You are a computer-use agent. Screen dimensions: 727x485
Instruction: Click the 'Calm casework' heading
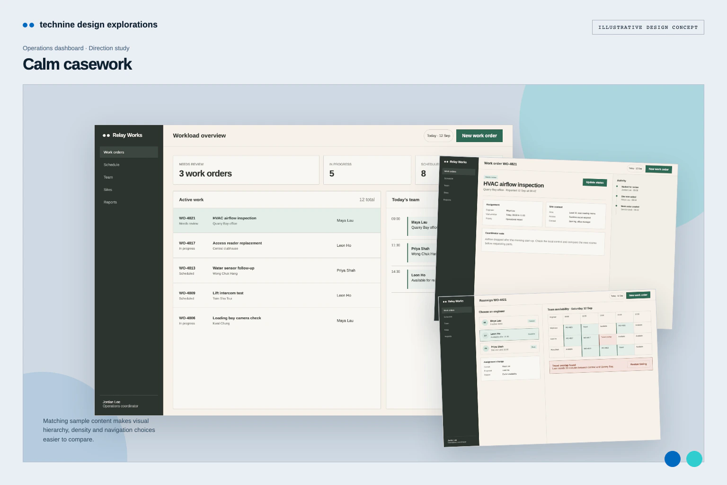pyautogui.click(x=77, y=64)
